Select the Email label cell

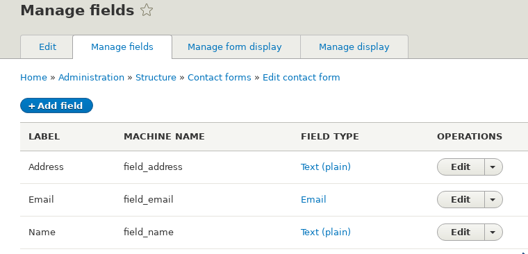41,199
